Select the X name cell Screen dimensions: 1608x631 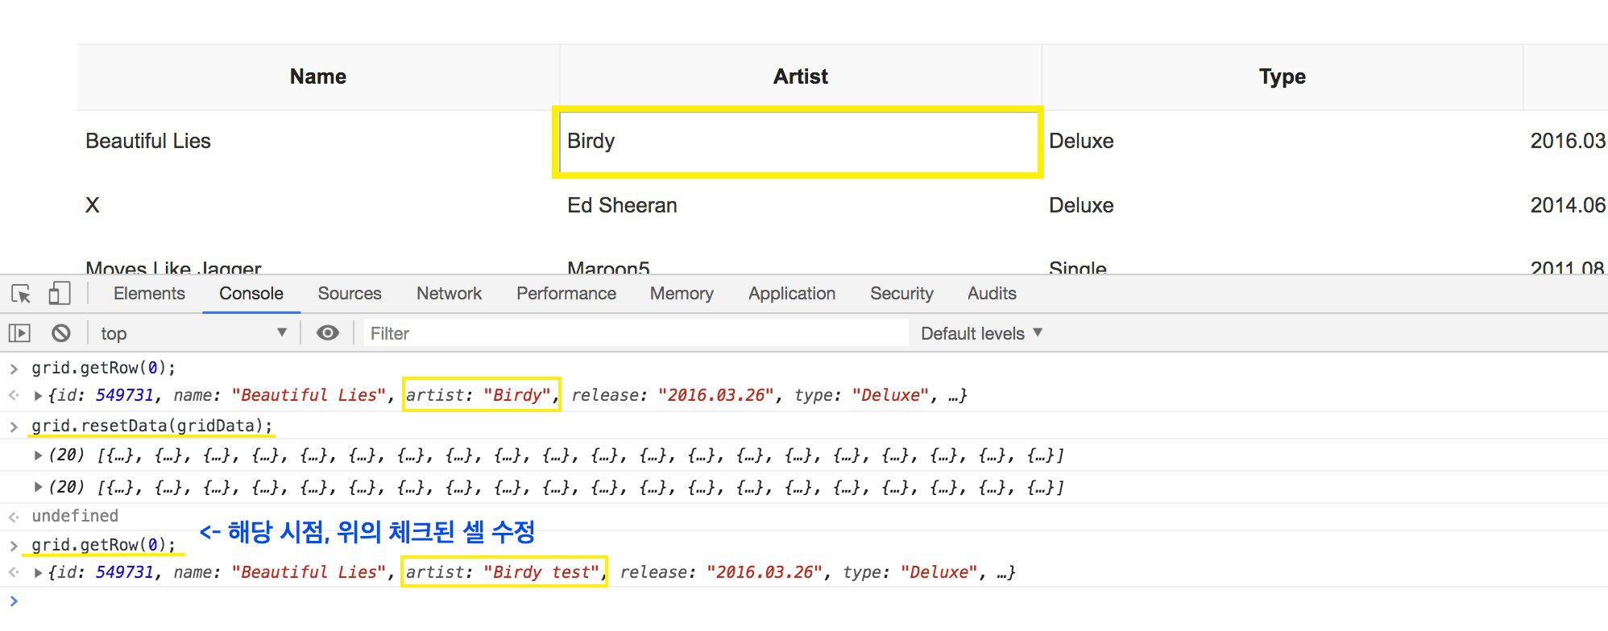318,205
